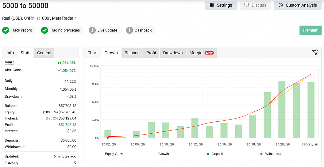The image size is (324, 167).
Task: Toggle the red Growth line legend
Action: tap(160, 154)
